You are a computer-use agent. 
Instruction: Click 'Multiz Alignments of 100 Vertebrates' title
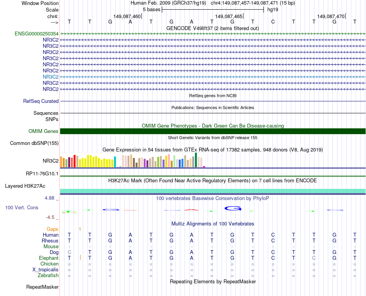(213, 224)
